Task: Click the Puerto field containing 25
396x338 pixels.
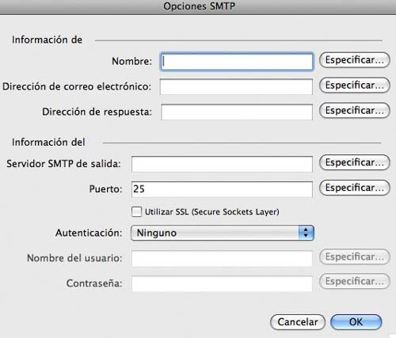Action: point(222,189)
